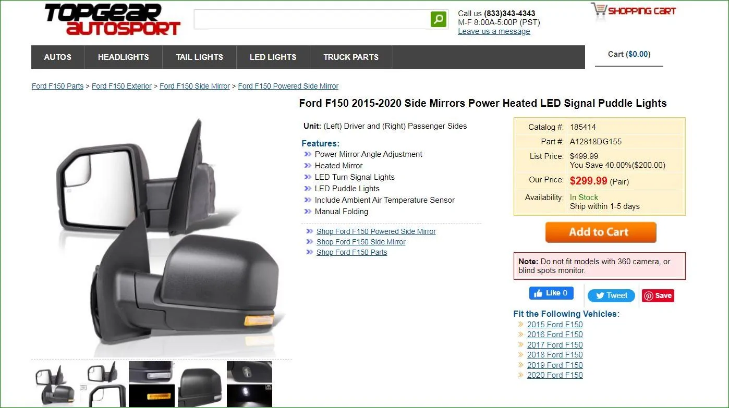This screenshot has height=408, width=729.
Task: Open the TRUCK PARTS menu
Action: click(351, 57)
